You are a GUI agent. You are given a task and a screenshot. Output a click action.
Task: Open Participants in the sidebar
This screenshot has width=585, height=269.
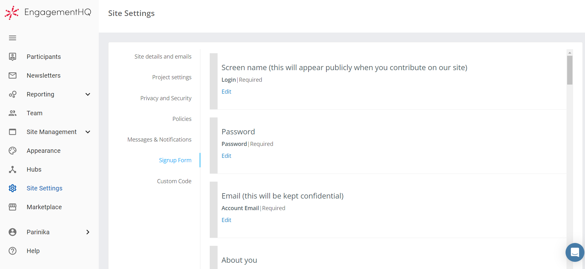pos(44,57)
